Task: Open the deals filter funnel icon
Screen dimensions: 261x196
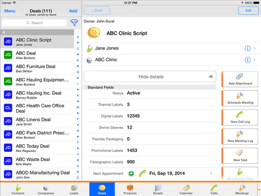Action: click(74, 23)
